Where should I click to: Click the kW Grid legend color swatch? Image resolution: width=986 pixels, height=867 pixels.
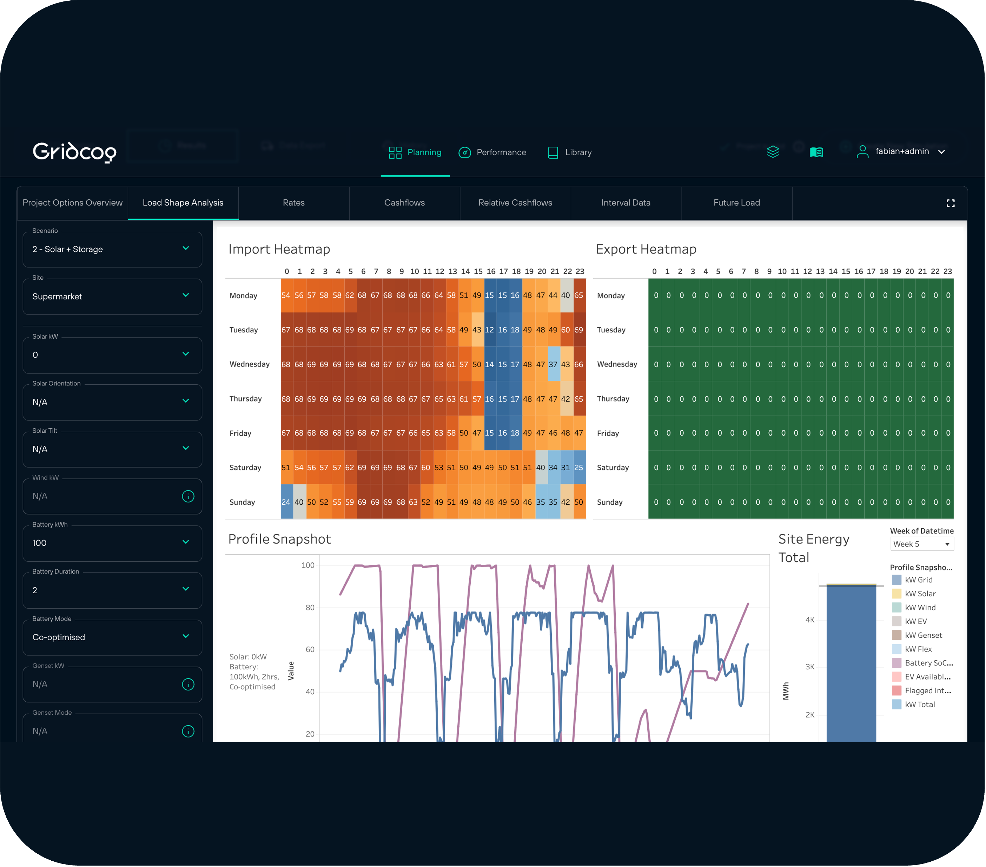click(x=896, y=580)
